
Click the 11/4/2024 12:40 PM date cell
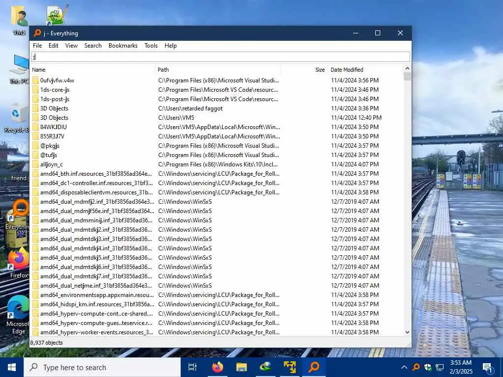click(x=356, y=118)
